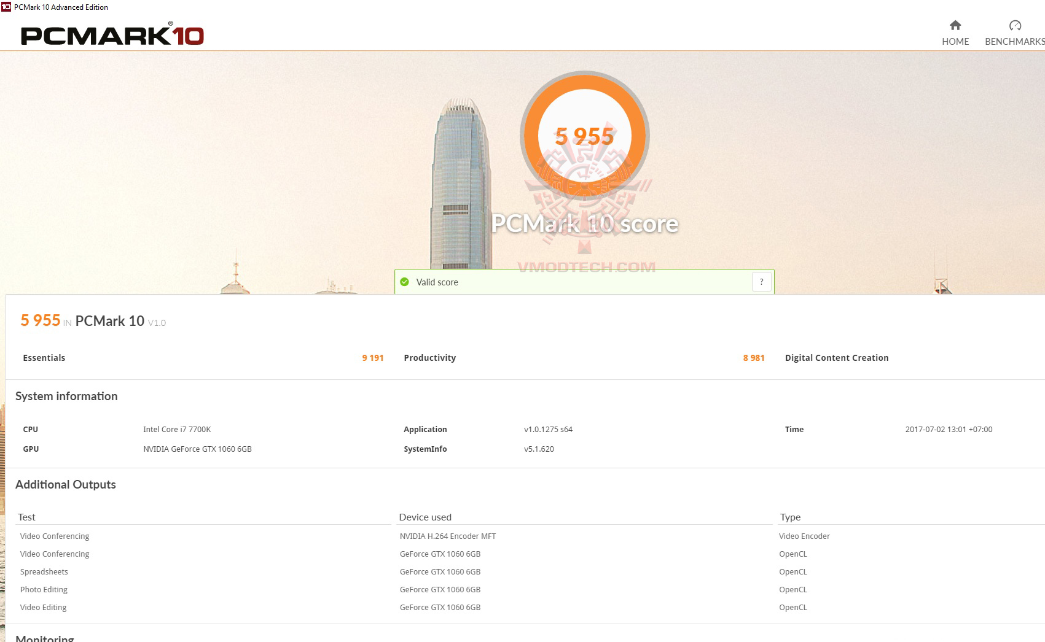The height and width of the screenshot is (642, 1045).
Task: Click the timestamp 2017-07-02 13:01 +07:00
Action: point(949,430)
